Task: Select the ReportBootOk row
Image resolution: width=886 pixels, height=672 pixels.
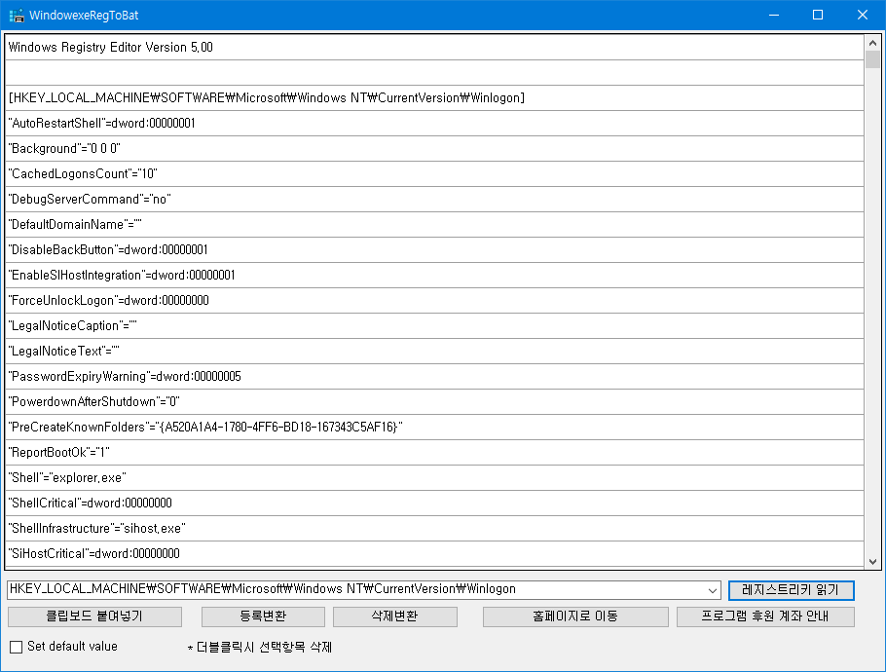Action: tap(434, 453)
